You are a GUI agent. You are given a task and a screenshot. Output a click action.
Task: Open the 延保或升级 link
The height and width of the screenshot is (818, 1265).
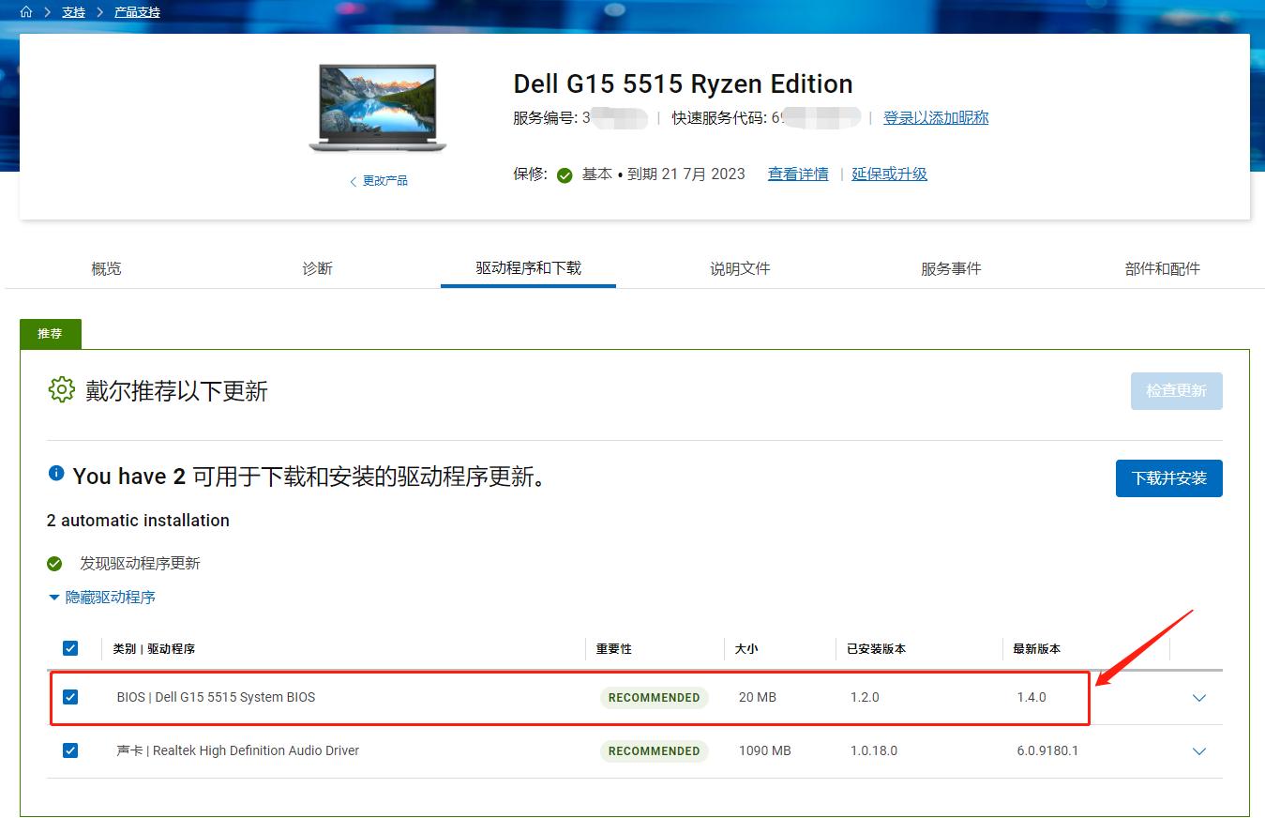888,174
